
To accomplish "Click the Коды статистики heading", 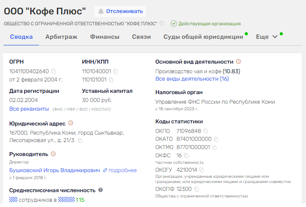I will click(x=179, y=122).
